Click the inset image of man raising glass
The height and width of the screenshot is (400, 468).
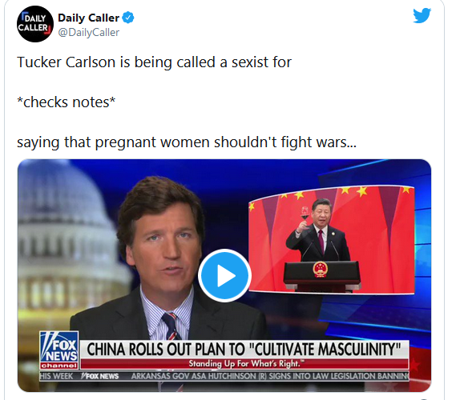click(x=331, y=240)
